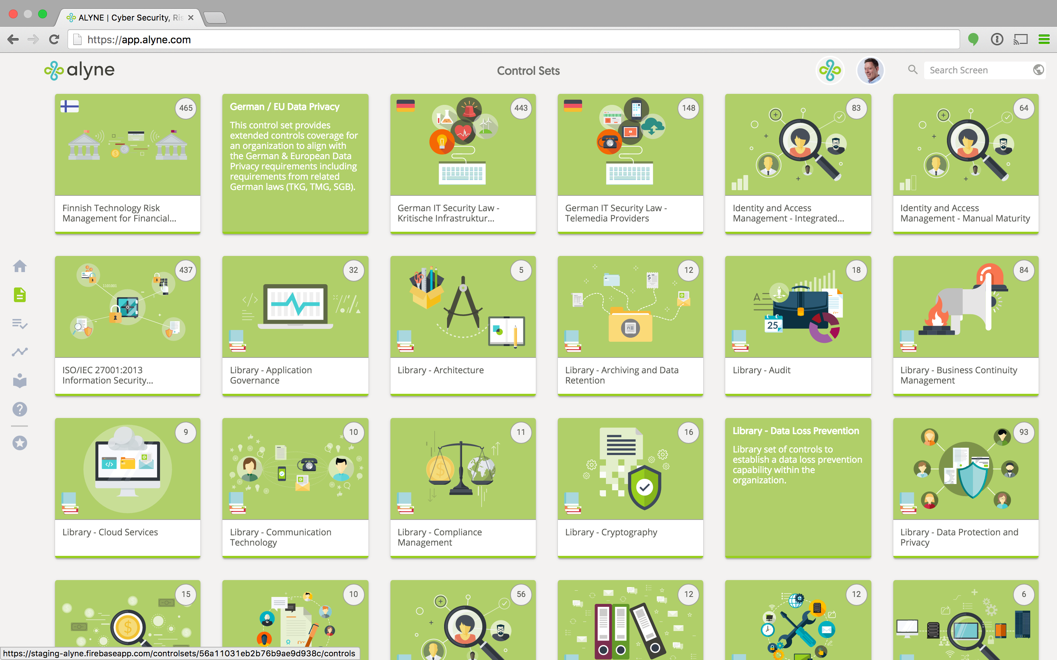The height and width of the screenshot is (660, 1057).
Task: Click the 465 count badge on Finnish card
Action: click(x=186, y=108)
